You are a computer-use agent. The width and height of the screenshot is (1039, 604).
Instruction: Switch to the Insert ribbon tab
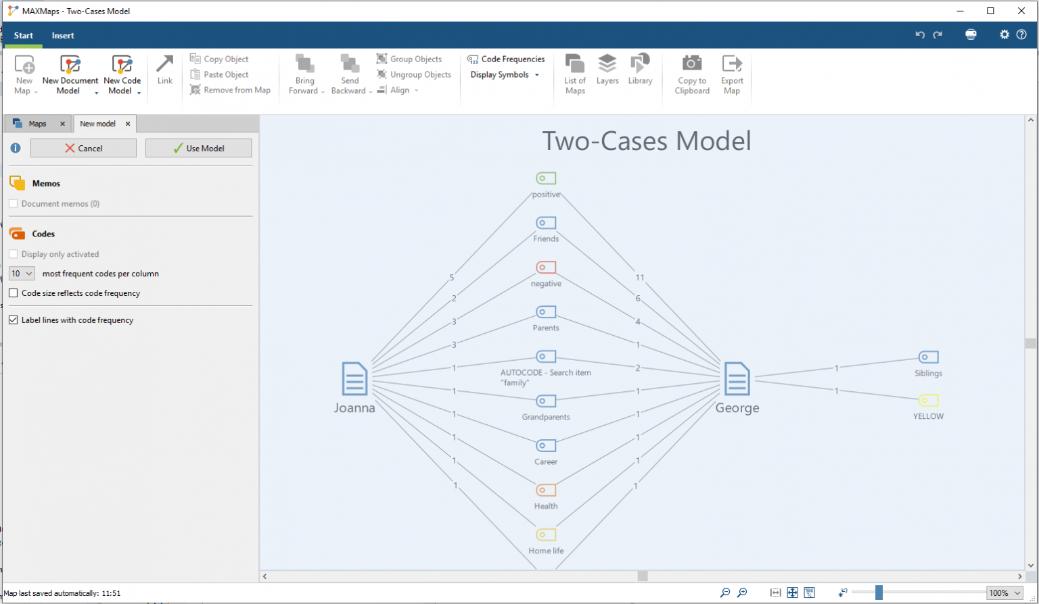click(62, 35)
